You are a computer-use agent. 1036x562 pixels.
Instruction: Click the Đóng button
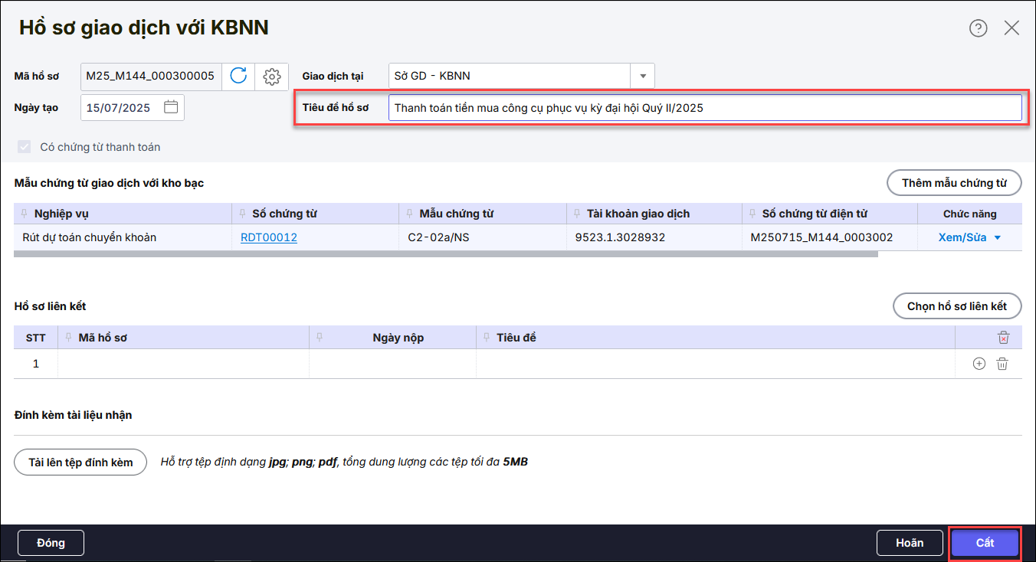click(x=51, y=543)
